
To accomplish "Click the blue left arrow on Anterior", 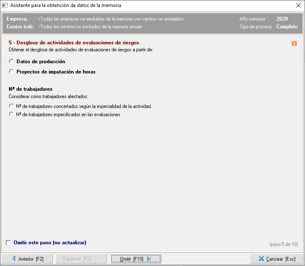I will click(13, 259).
